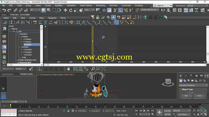The image size is (209, 117).
Task: Toggle the AutoGrid checkbox
Action: pyautogui.click(x=186, y=93)
